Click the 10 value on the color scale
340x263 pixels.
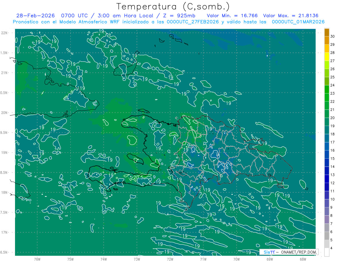(x=333, y=199)
